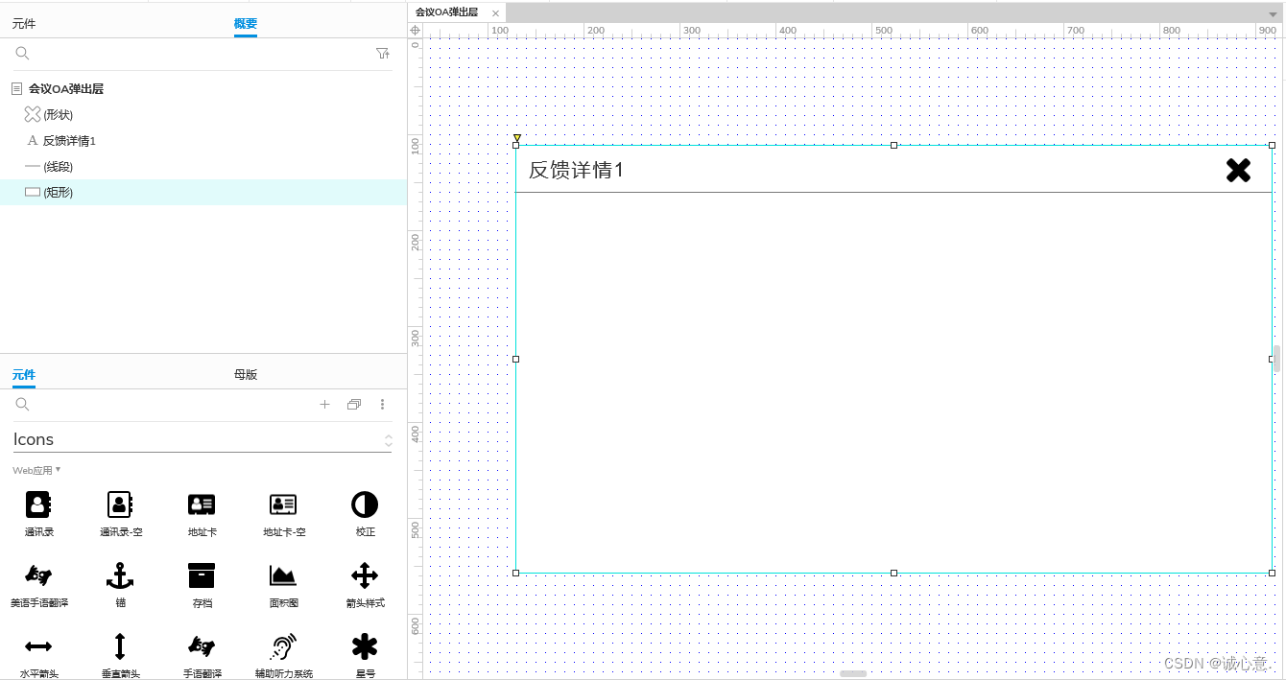
Task: Select the 箭头样式 four-way arrow icon
Action: [x=364, y=575]
